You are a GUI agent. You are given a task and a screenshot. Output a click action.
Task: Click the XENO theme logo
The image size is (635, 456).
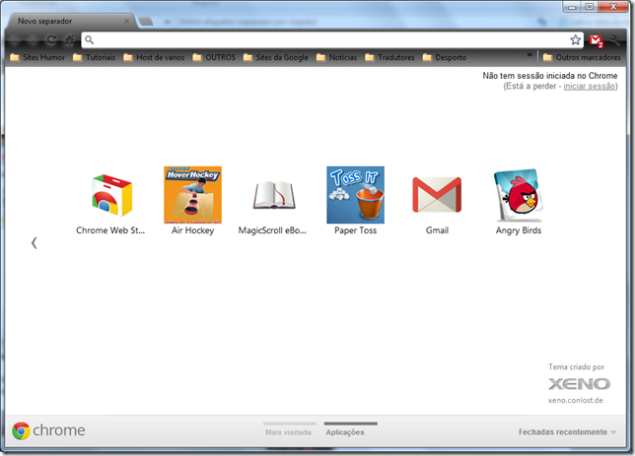point(579,384)
